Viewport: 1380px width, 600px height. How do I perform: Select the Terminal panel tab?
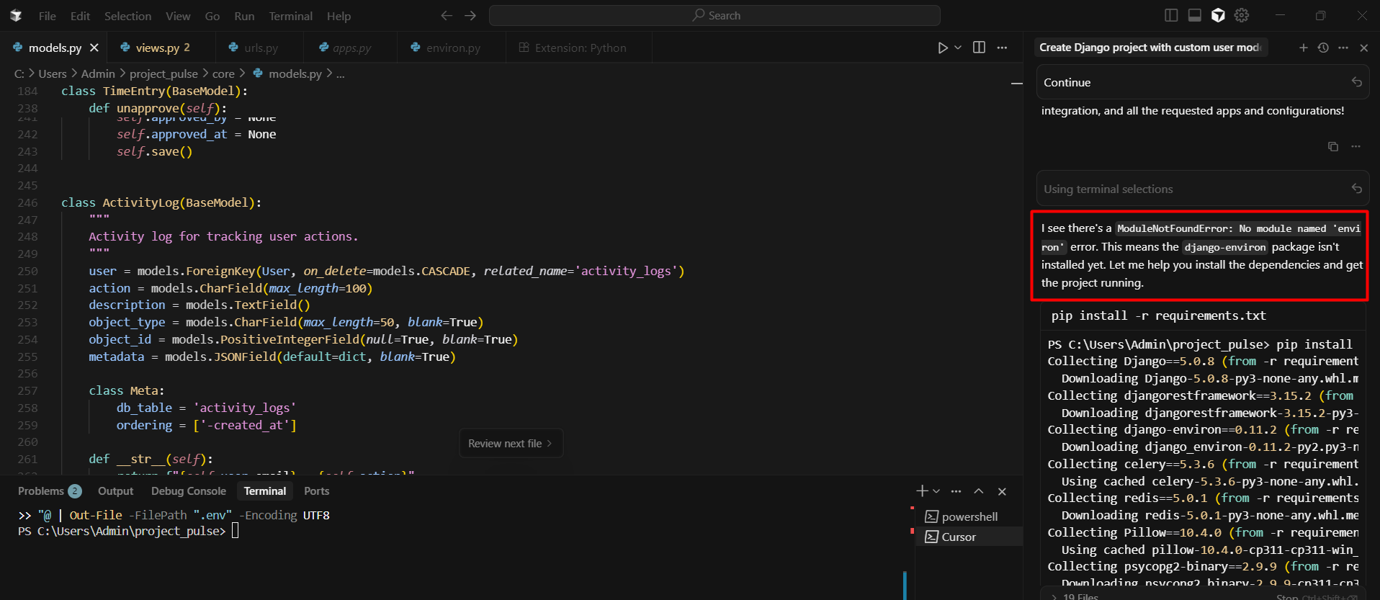click(265, 491)
